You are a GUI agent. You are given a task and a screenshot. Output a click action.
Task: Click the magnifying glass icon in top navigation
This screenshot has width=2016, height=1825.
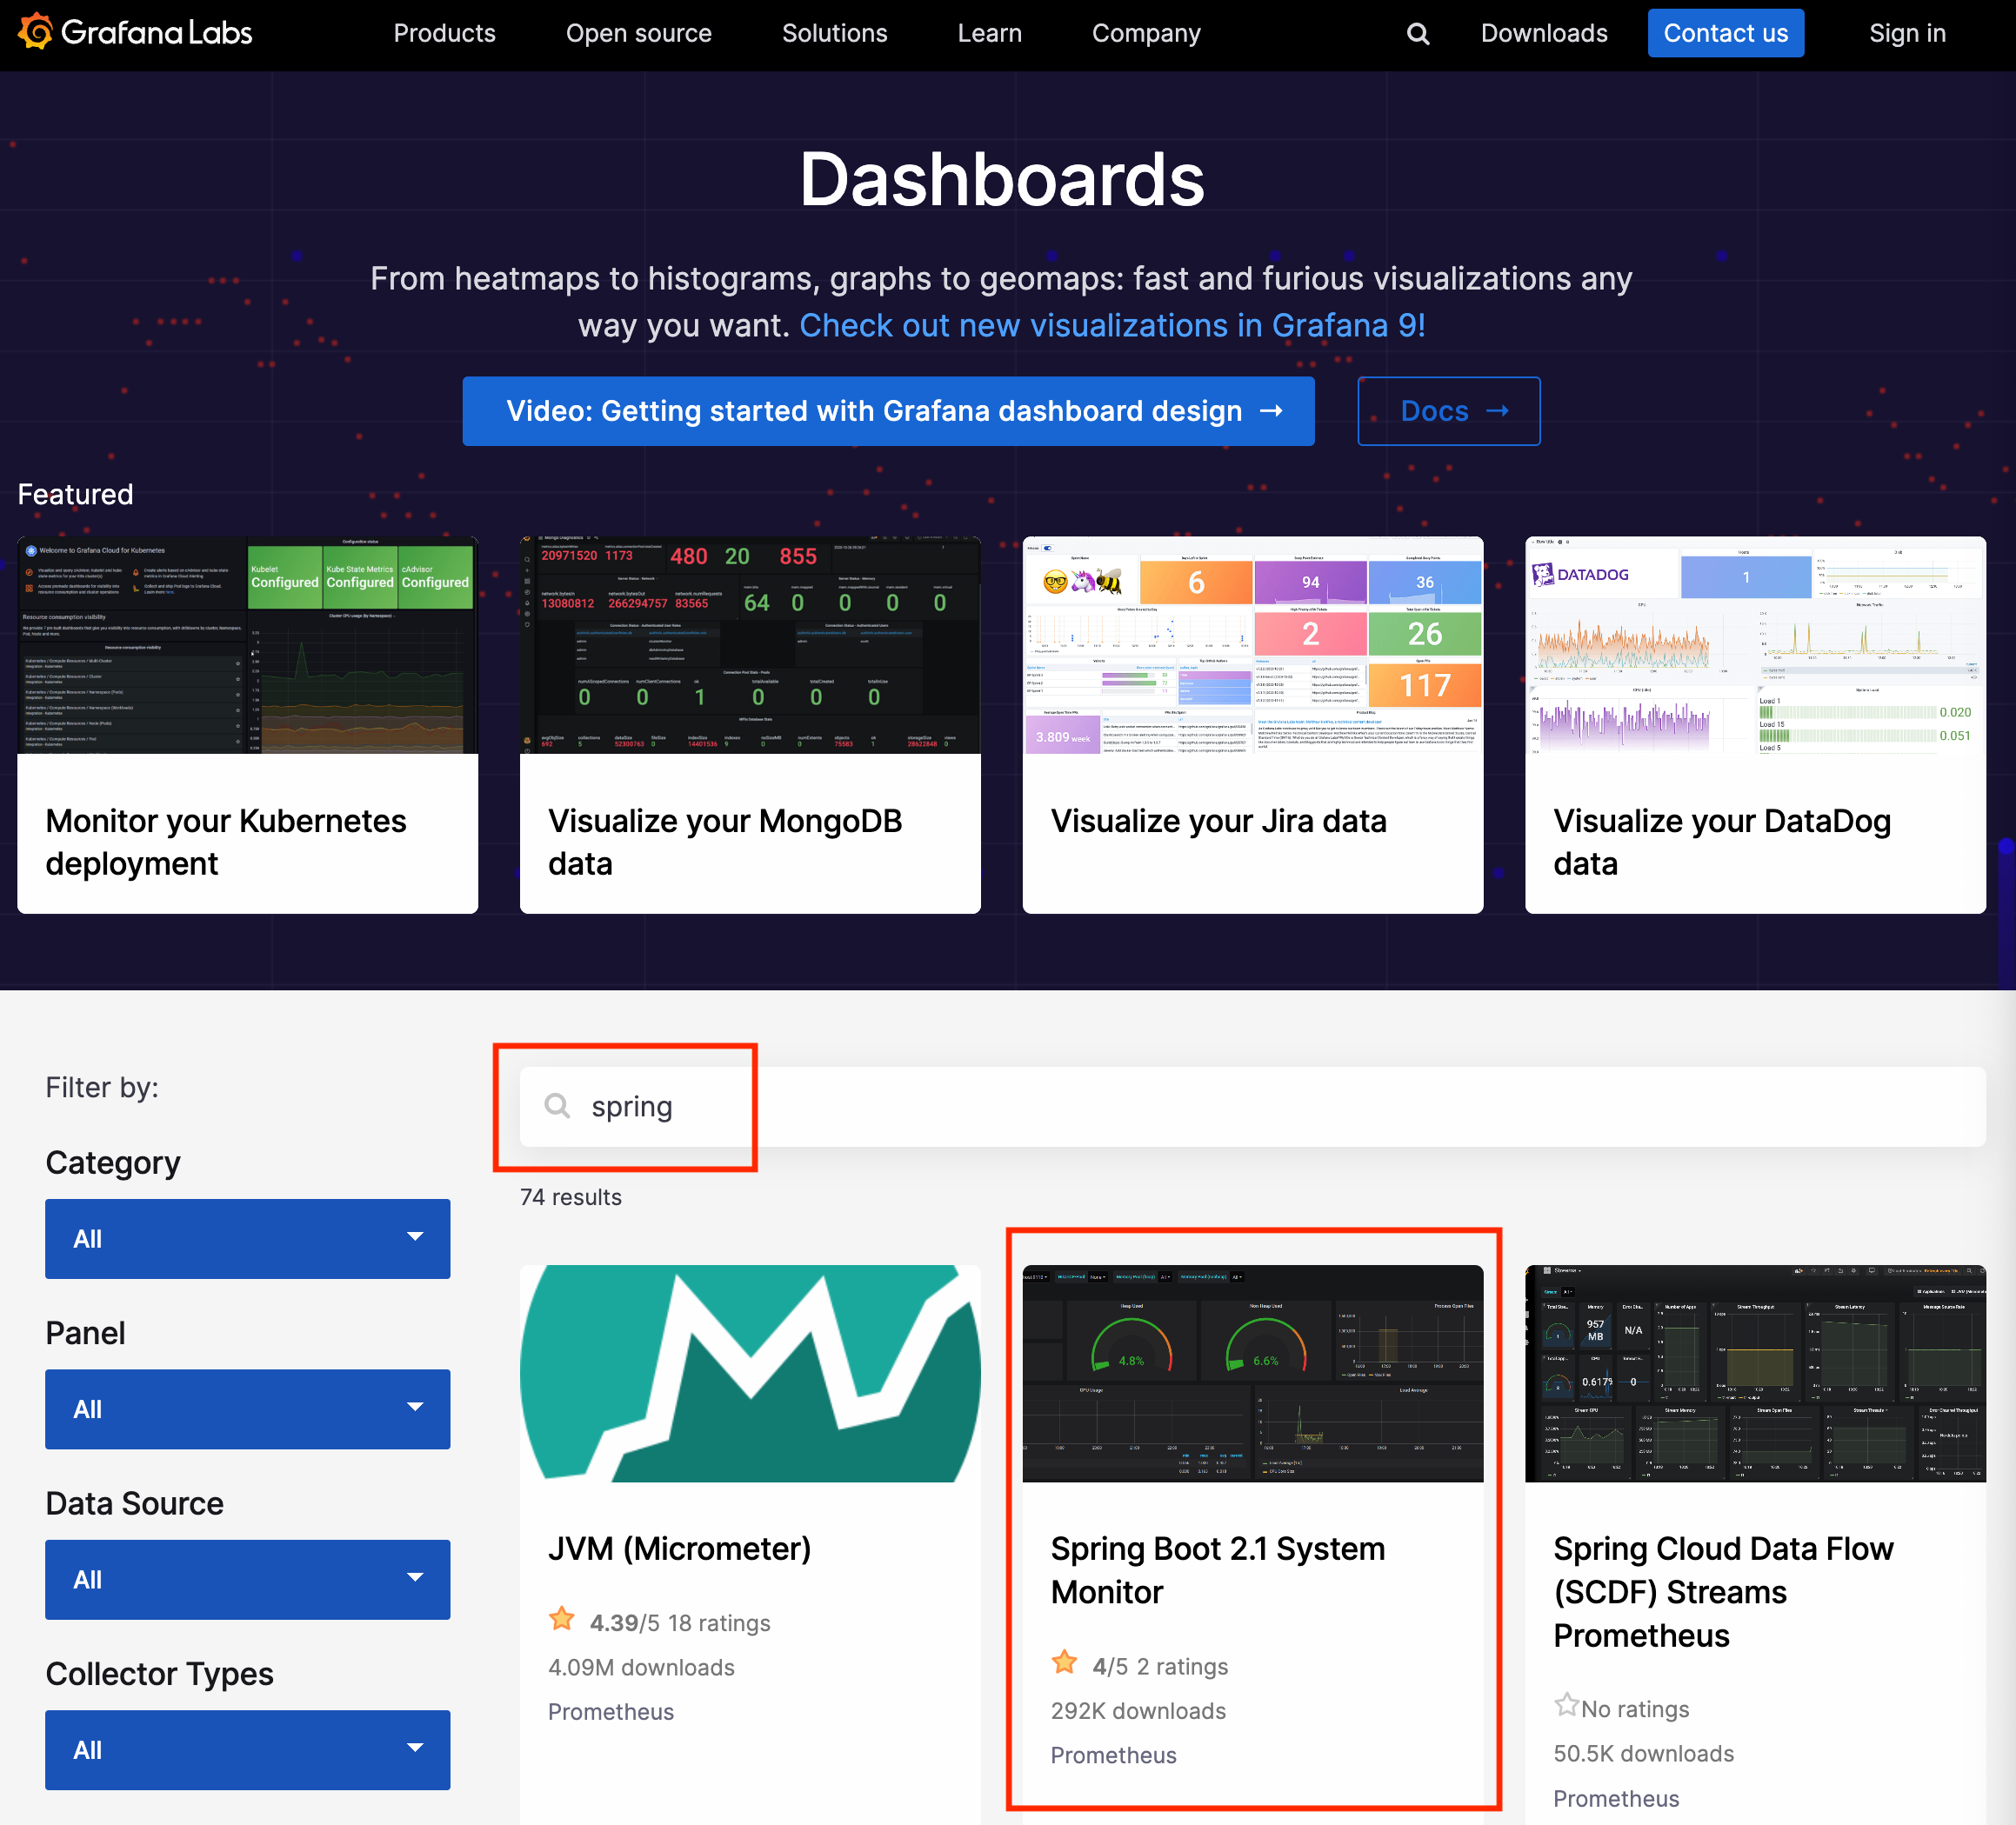pos(1417,34)
